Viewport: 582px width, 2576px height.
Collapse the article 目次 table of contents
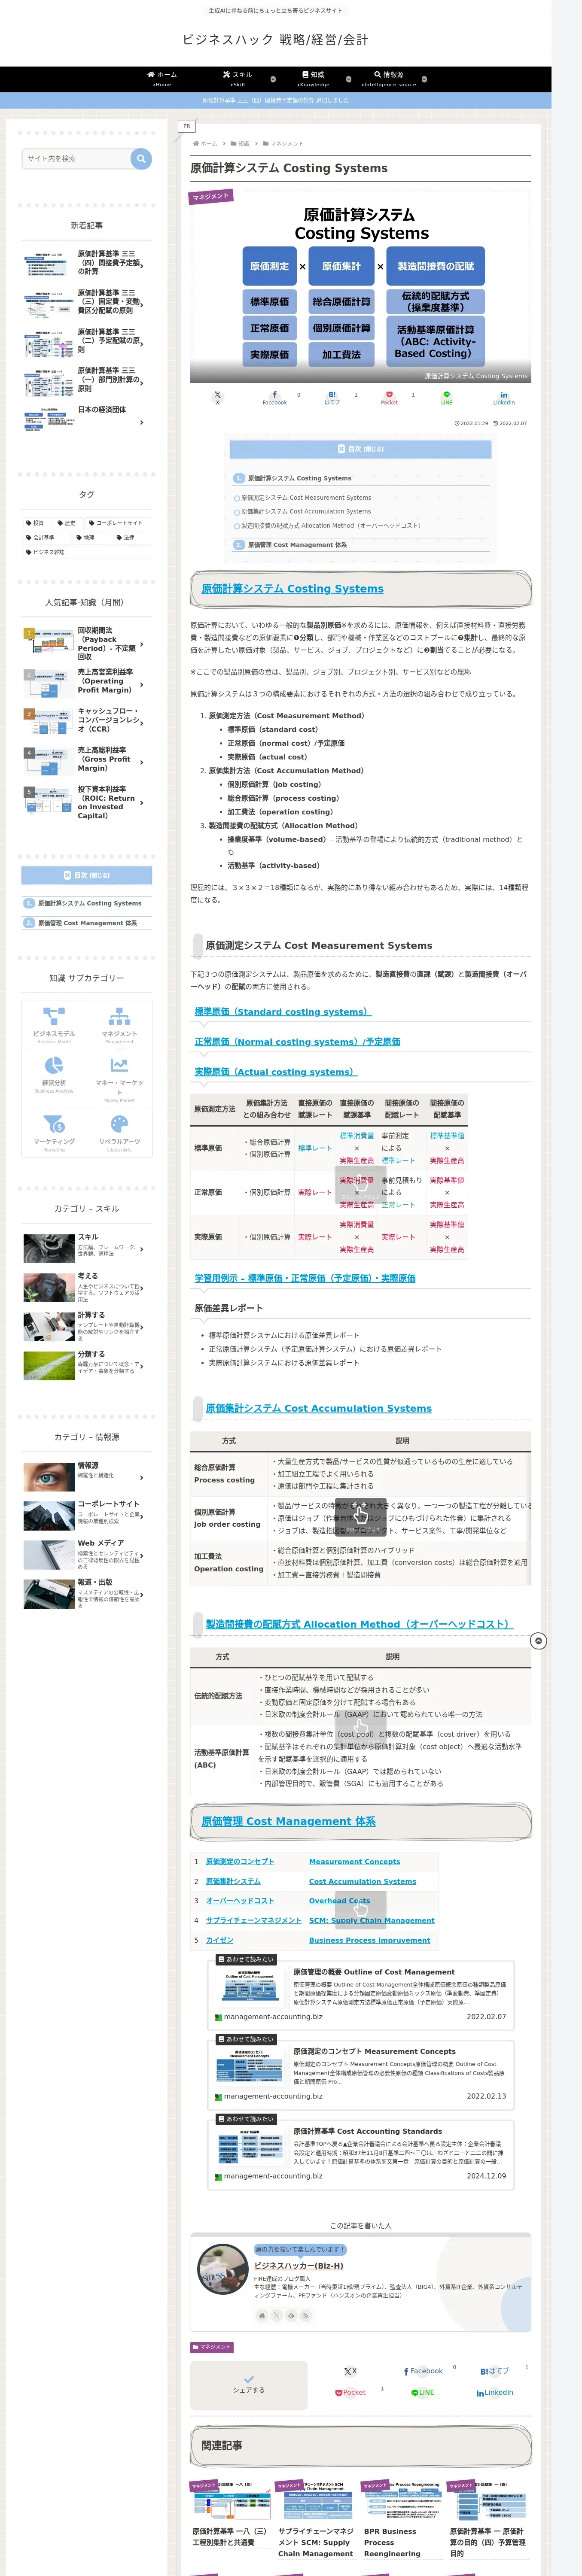click(x=361, y=449)
